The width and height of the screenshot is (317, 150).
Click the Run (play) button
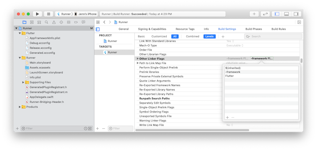pyautogui.click(x=37, y=14)
